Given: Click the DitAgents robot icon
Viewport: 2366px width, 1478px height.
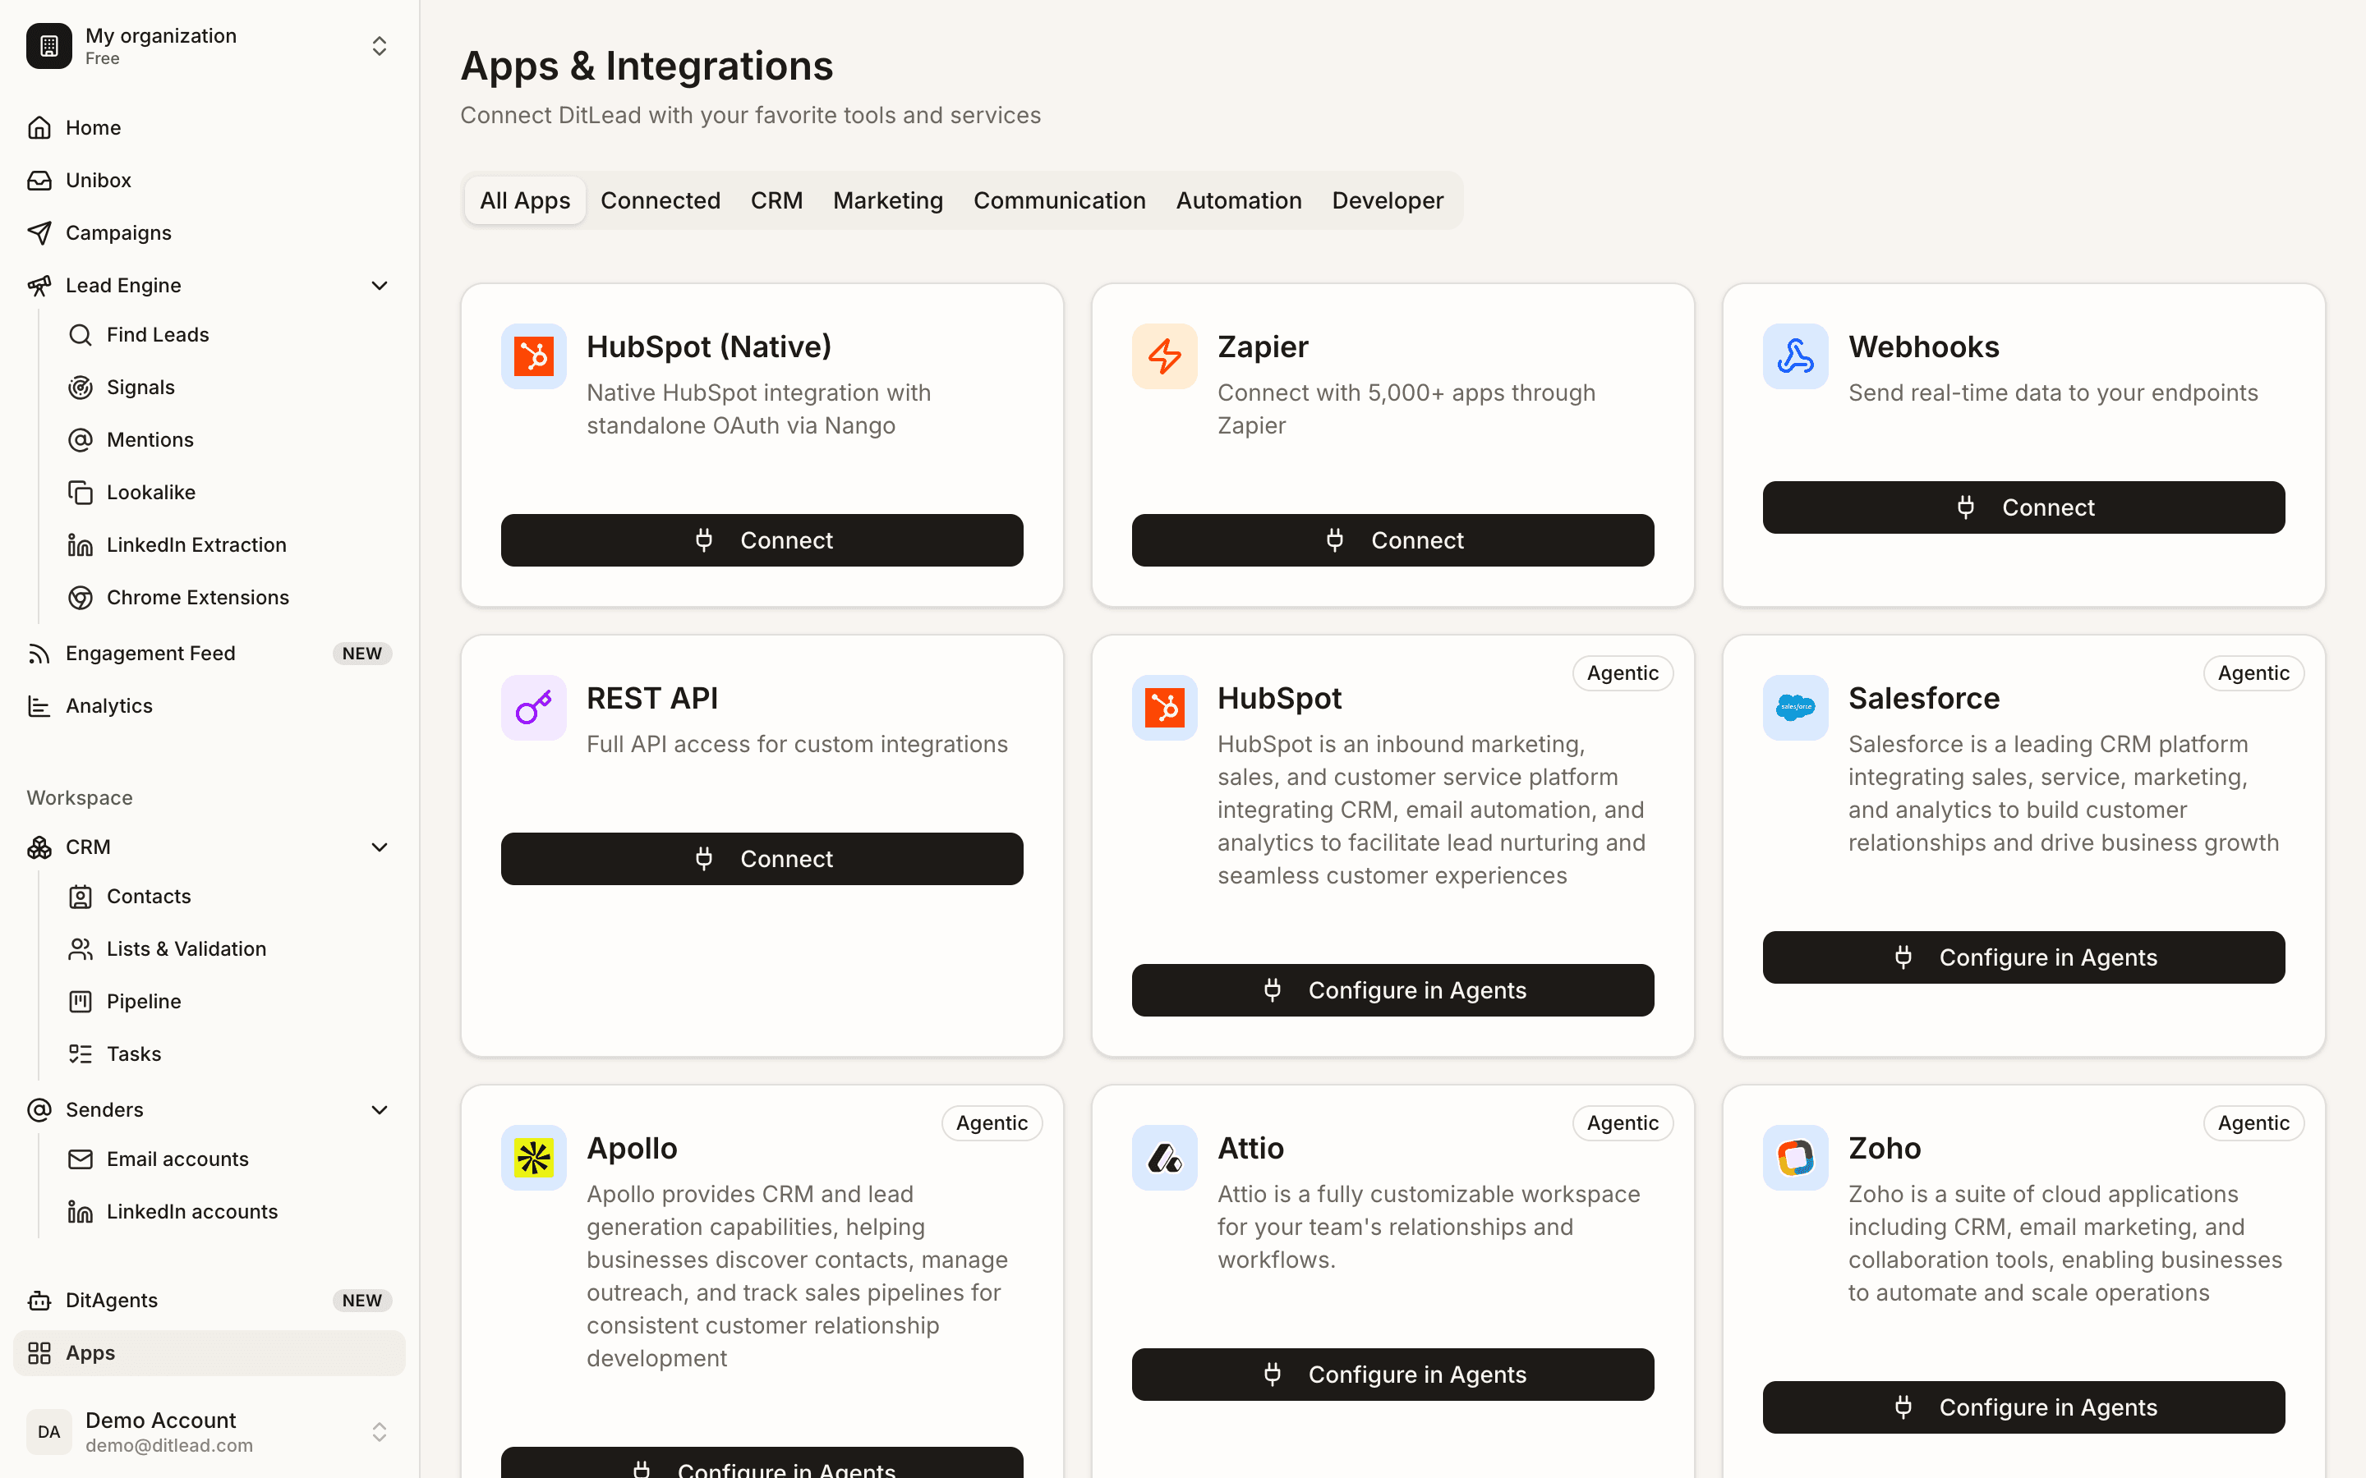Looking at the screenshot, I should click(39, 1301).
